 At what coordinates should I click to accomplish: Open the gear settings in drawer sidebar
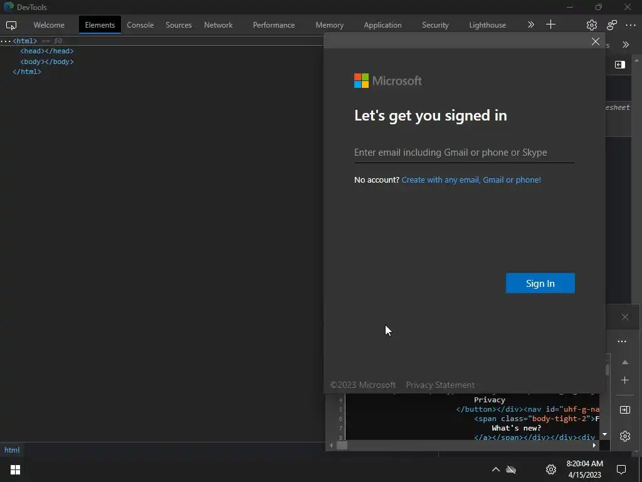click(625, 436)
